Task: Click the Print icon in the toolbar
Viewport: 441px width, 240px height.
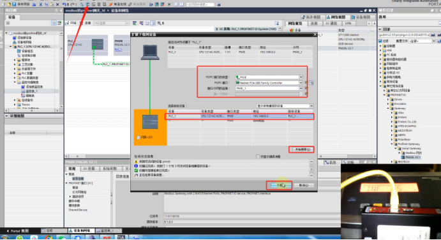Action: pos(34,4)
